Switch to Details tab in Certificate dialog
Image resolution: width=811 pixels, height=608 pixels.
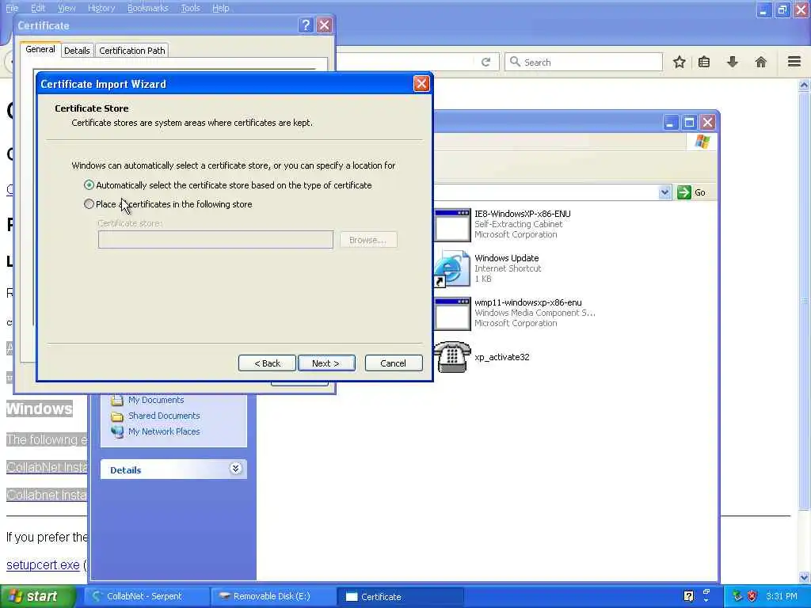tap(77, 50)
